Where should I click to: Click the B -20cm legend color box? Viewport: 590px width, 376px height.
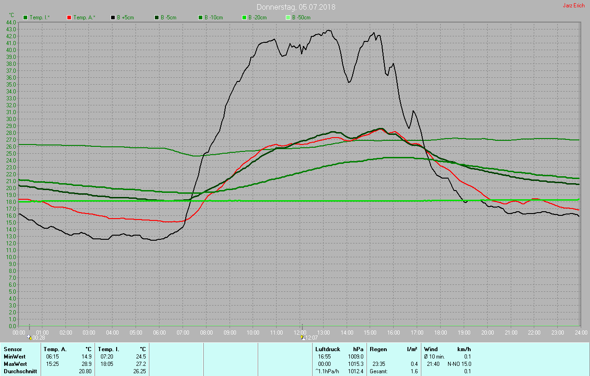tap(244, 17)
